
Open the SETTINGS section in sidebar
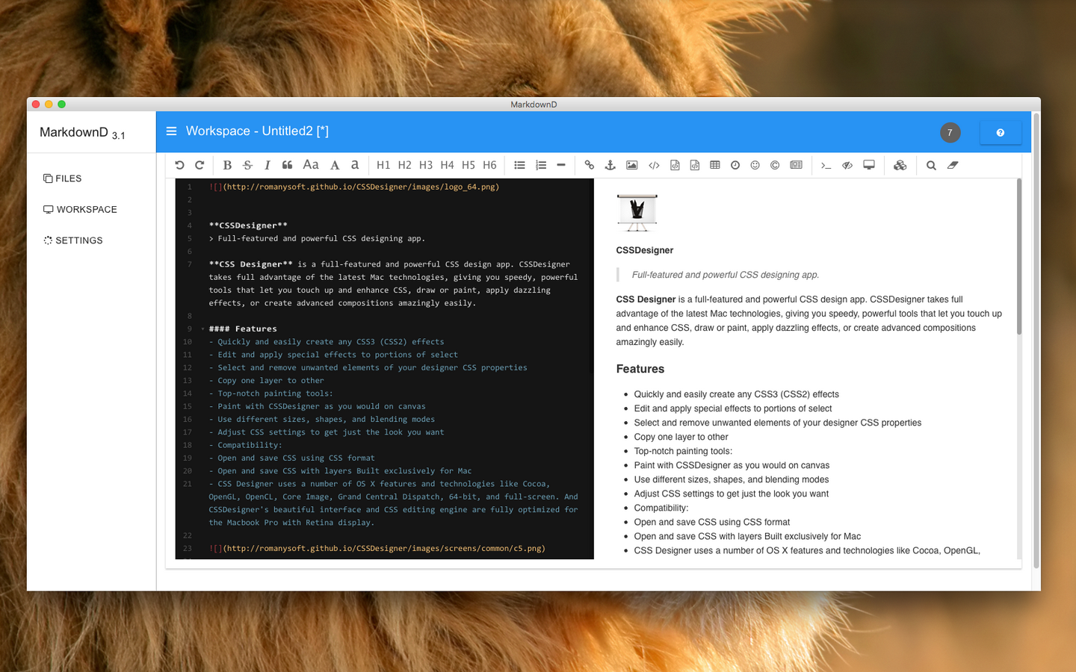[x=73, y=240]
